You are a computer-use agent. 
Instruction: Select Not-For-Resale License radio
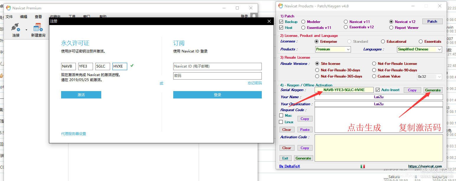pyautogui.click(x=374, y=64)
